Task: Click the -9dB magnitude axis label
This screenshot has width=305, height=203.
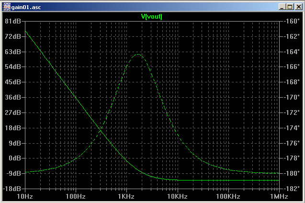Action: tap(13, 173)
